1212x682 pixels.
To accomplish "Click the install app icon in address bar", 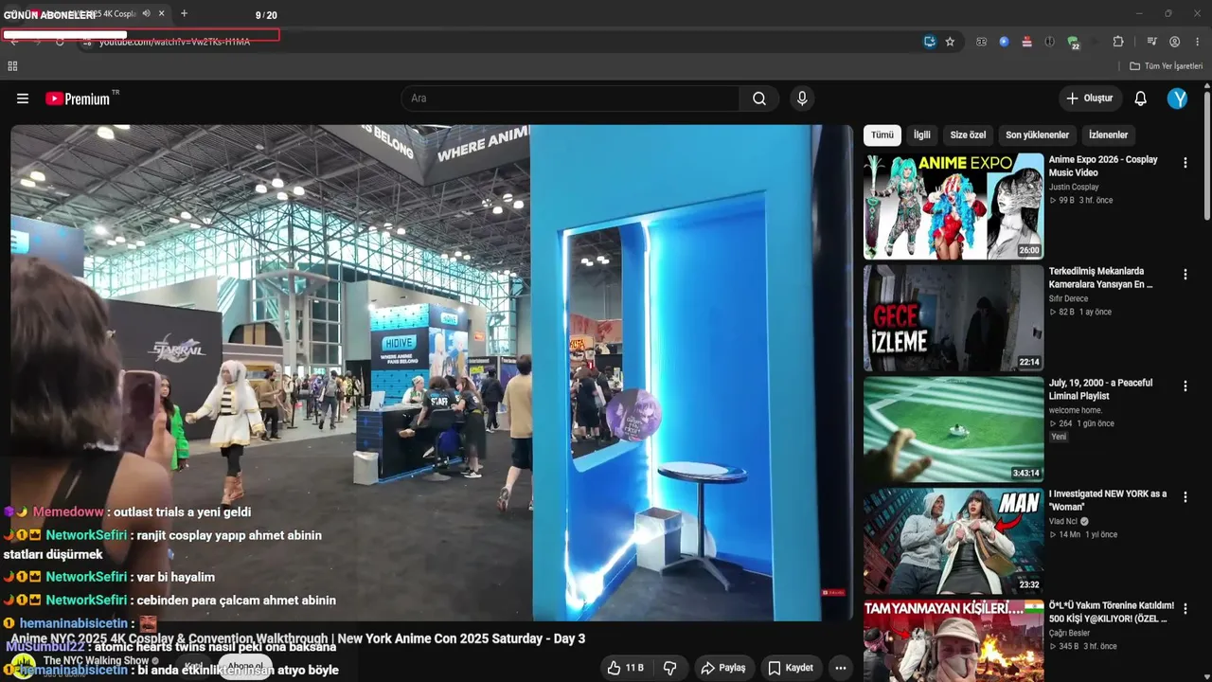I will [x=930, y=42].
